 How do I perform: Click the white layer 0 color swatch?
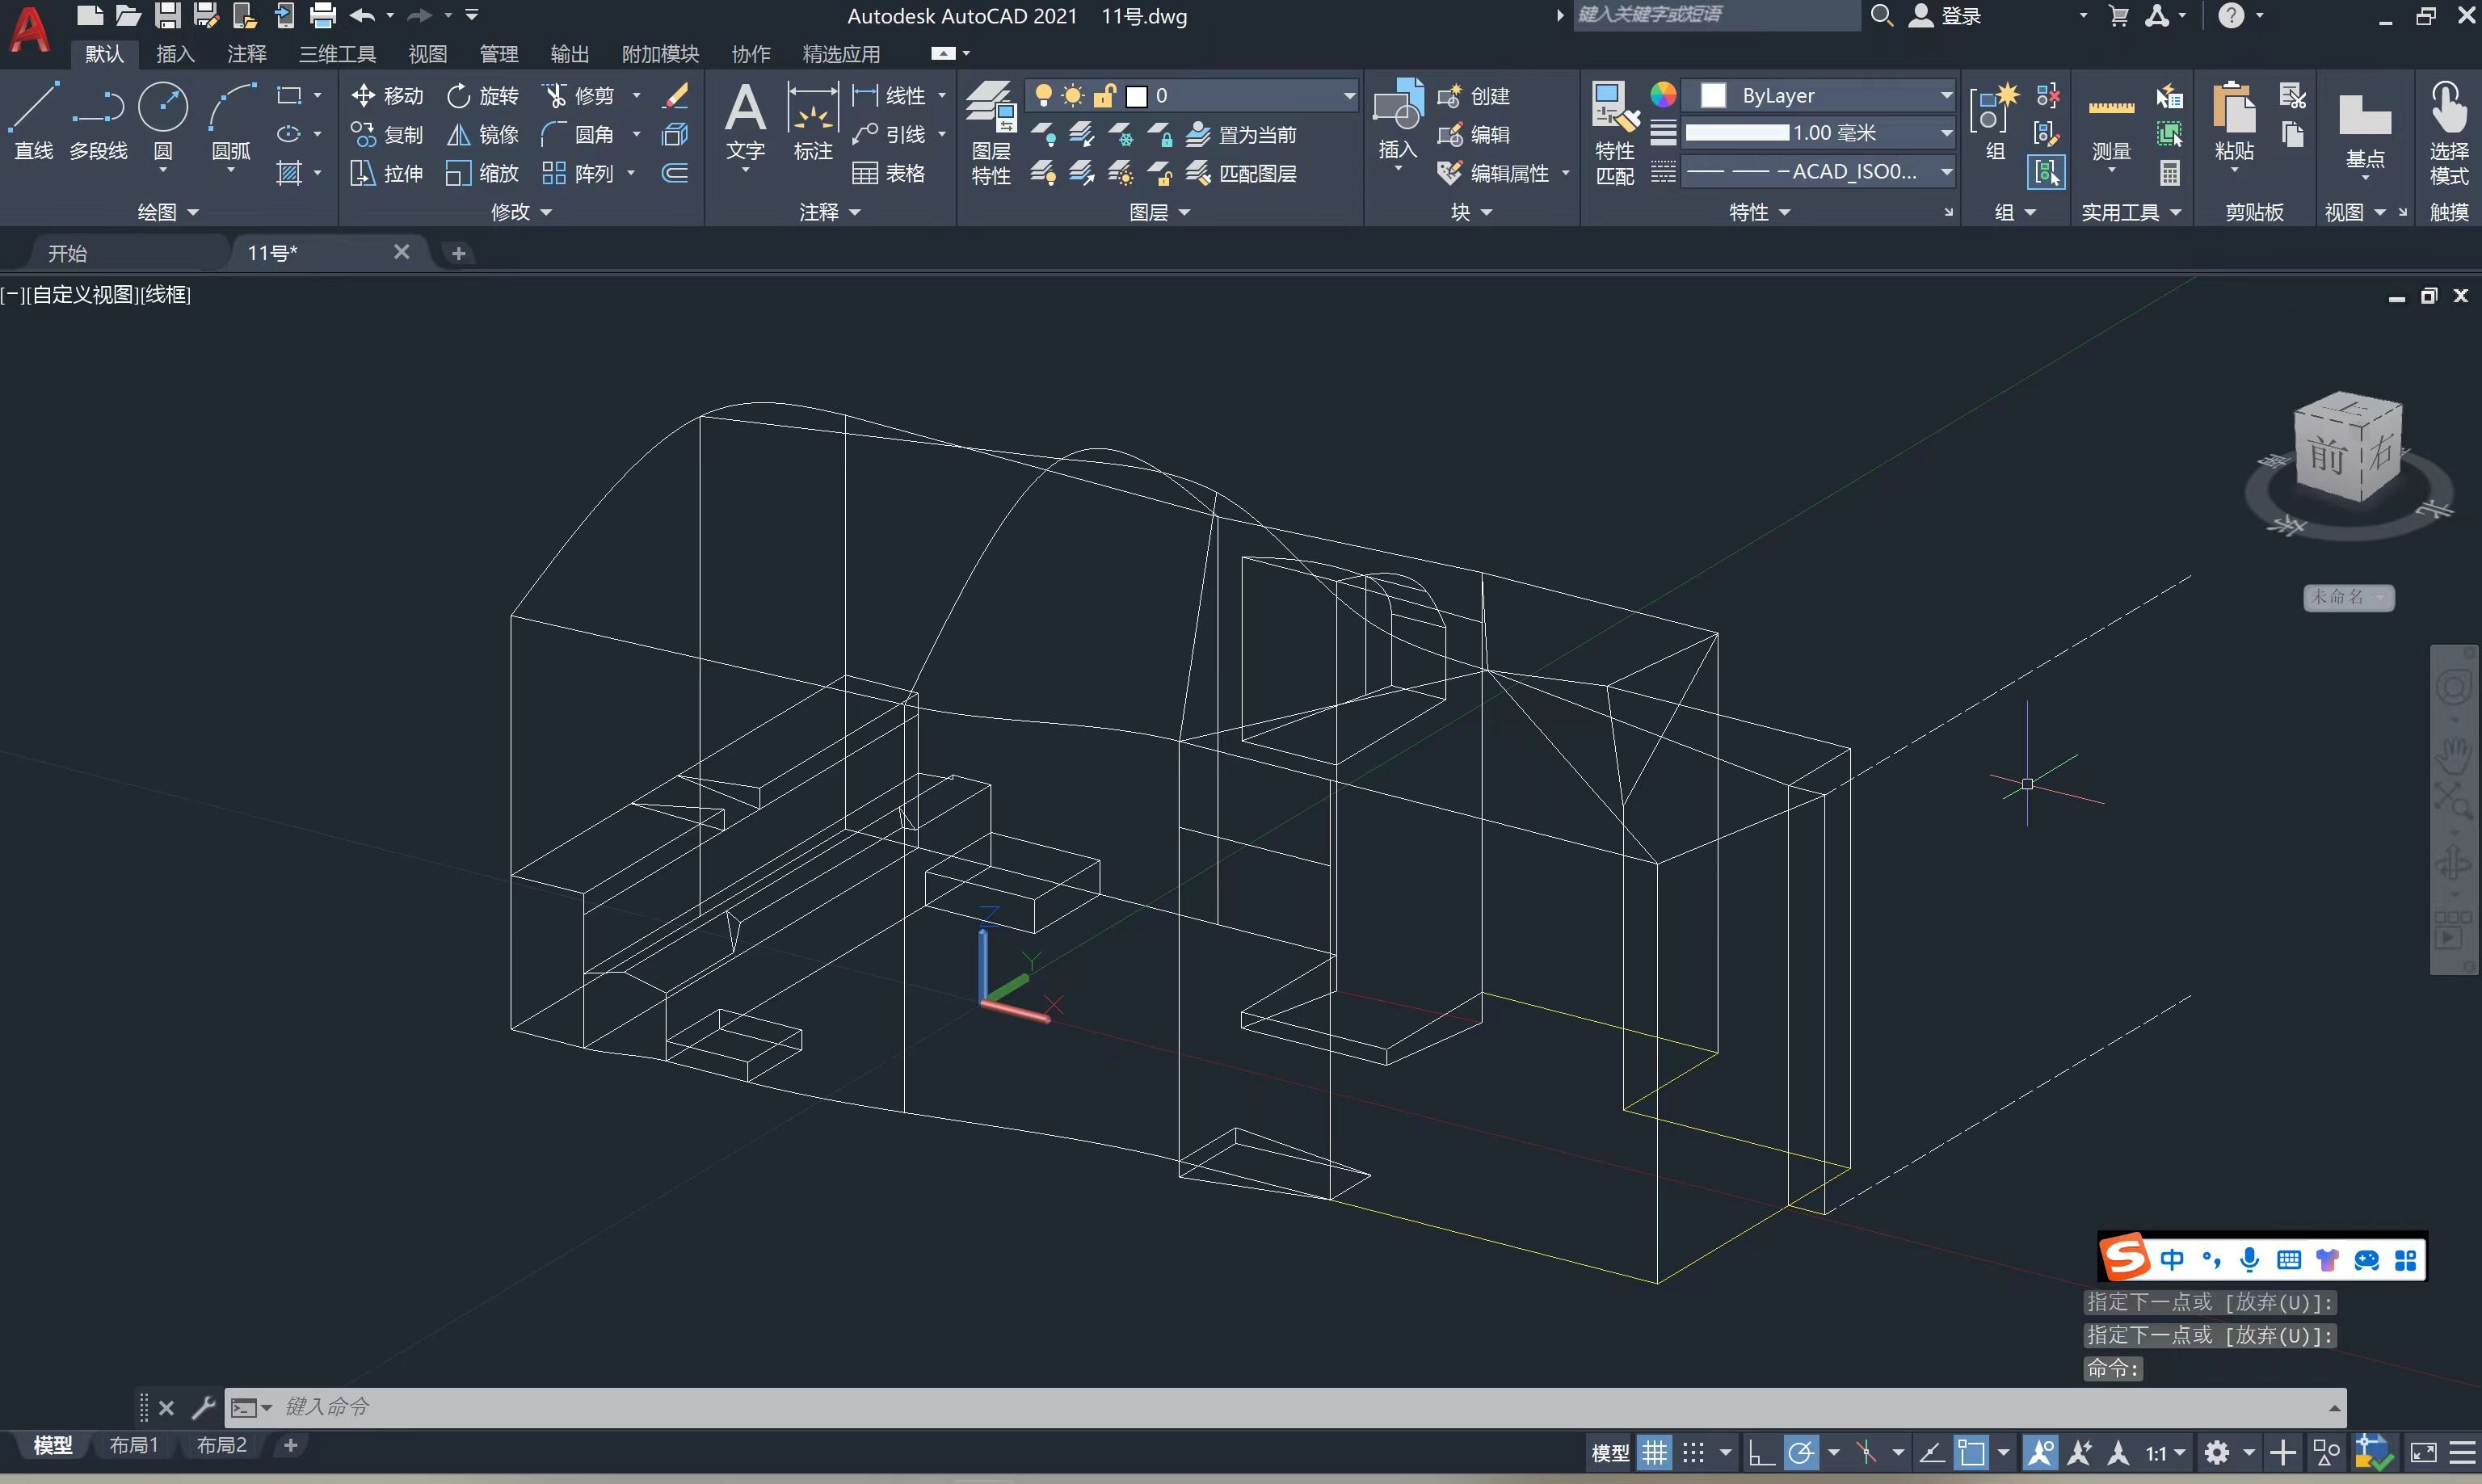point(1137,96)
